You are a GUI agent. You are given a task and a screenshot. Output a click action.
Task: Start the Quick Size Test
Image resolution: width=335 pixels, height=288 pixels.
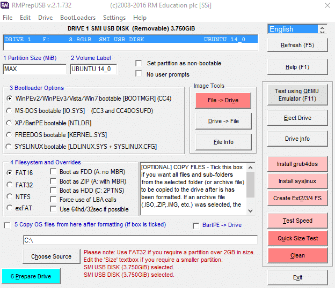pos(297,238)
